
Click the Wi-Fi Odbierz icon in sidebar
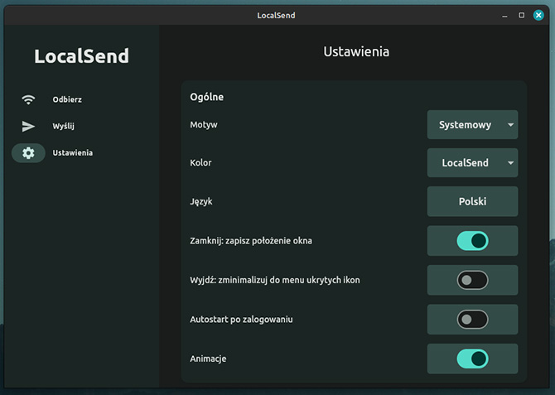[x=28, y=99]
